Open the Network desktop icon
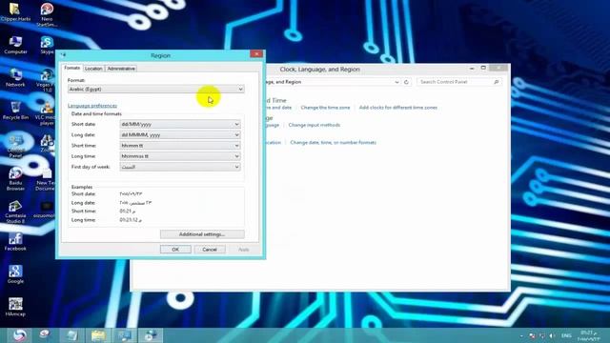 [x=15, y=78]
